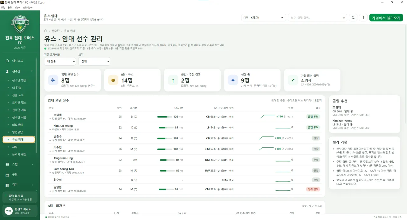Open the 대회 K리그1 dropdown
The width and height of the screenshot is (407, 220).
[263, 18]
